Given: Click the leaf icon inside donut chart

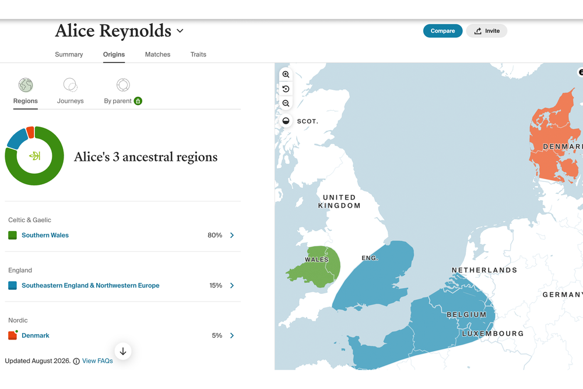Looking at the screenshot, I should [x=34, y=156].
